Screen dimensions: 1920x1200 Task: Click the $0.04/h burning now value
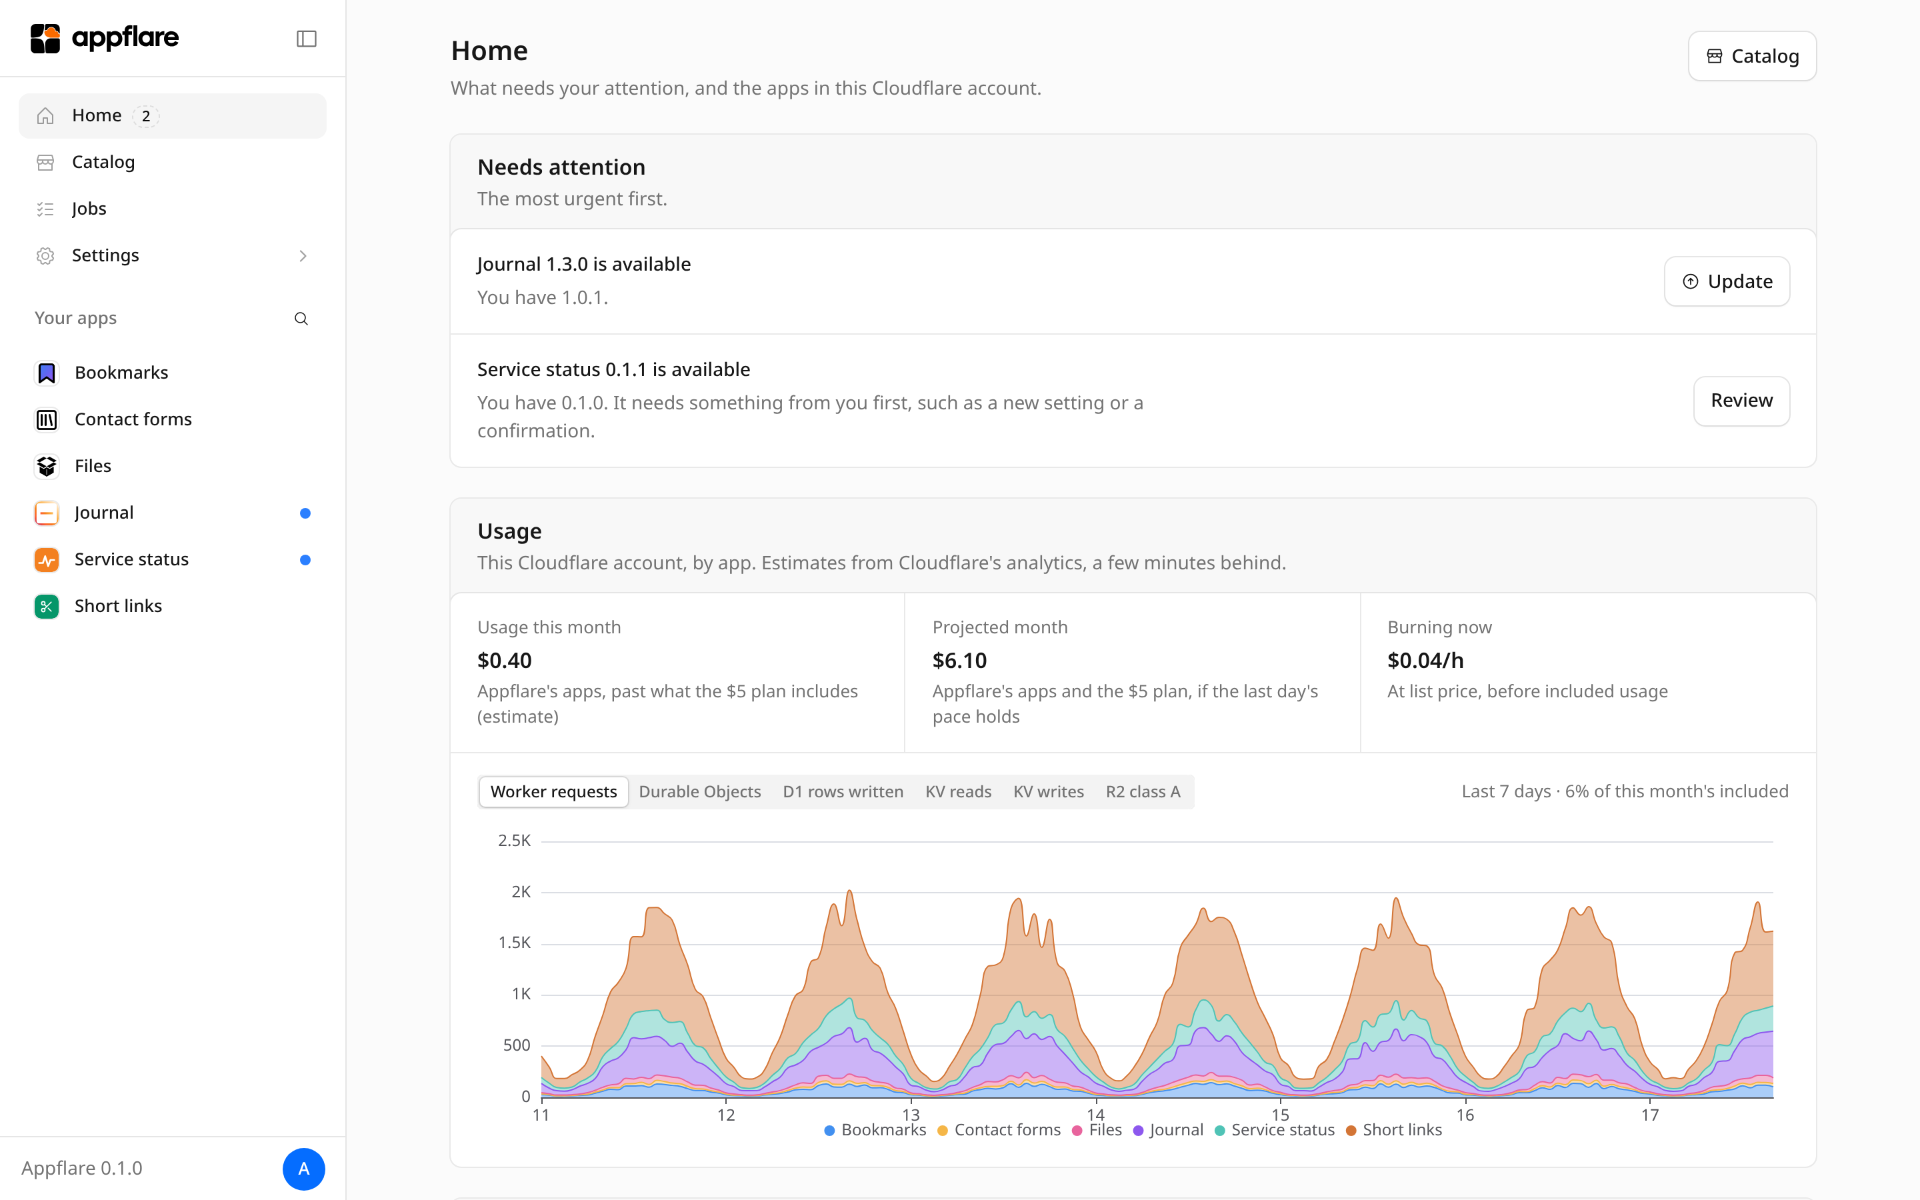tap(1425, 660)
